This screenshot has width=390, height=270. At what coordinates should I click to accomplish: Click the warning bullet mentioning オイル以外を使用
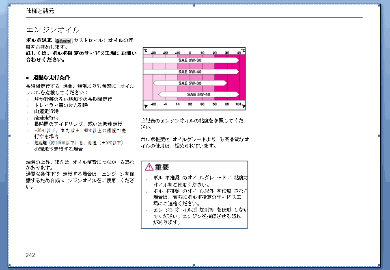(x=200, y=197)
